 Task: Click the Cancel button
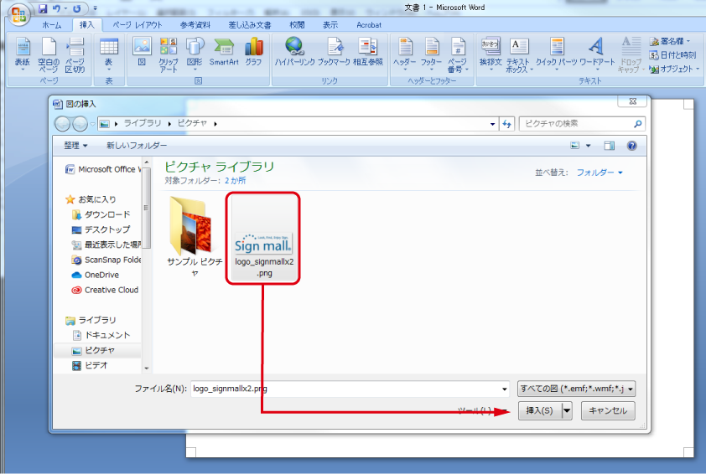click(608, 410)
